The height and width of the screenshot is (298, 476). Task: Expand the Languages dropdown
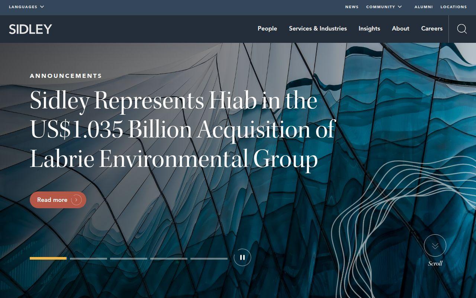tap(26, 7)
